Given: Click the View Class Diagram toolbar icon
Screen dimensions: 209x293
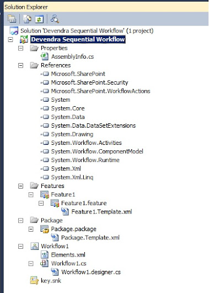Looking at the screenshot, I should (55, 19).
